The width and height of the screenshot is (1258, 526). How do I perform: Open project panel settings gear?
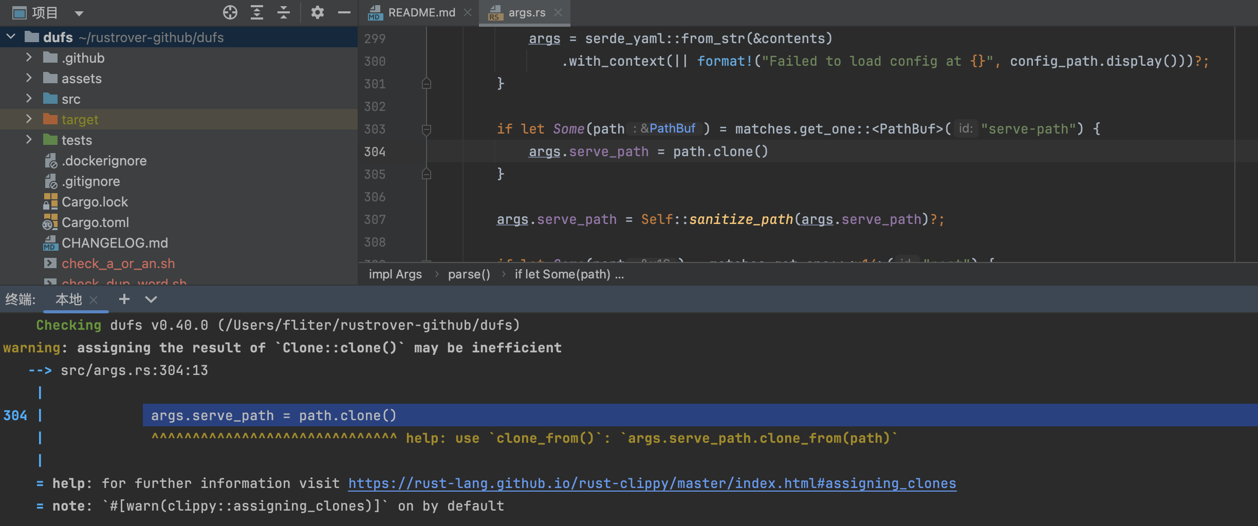pos(318,12)
